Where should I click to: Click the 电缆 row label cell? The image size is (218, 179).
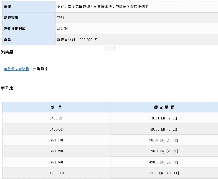[29, 7]
